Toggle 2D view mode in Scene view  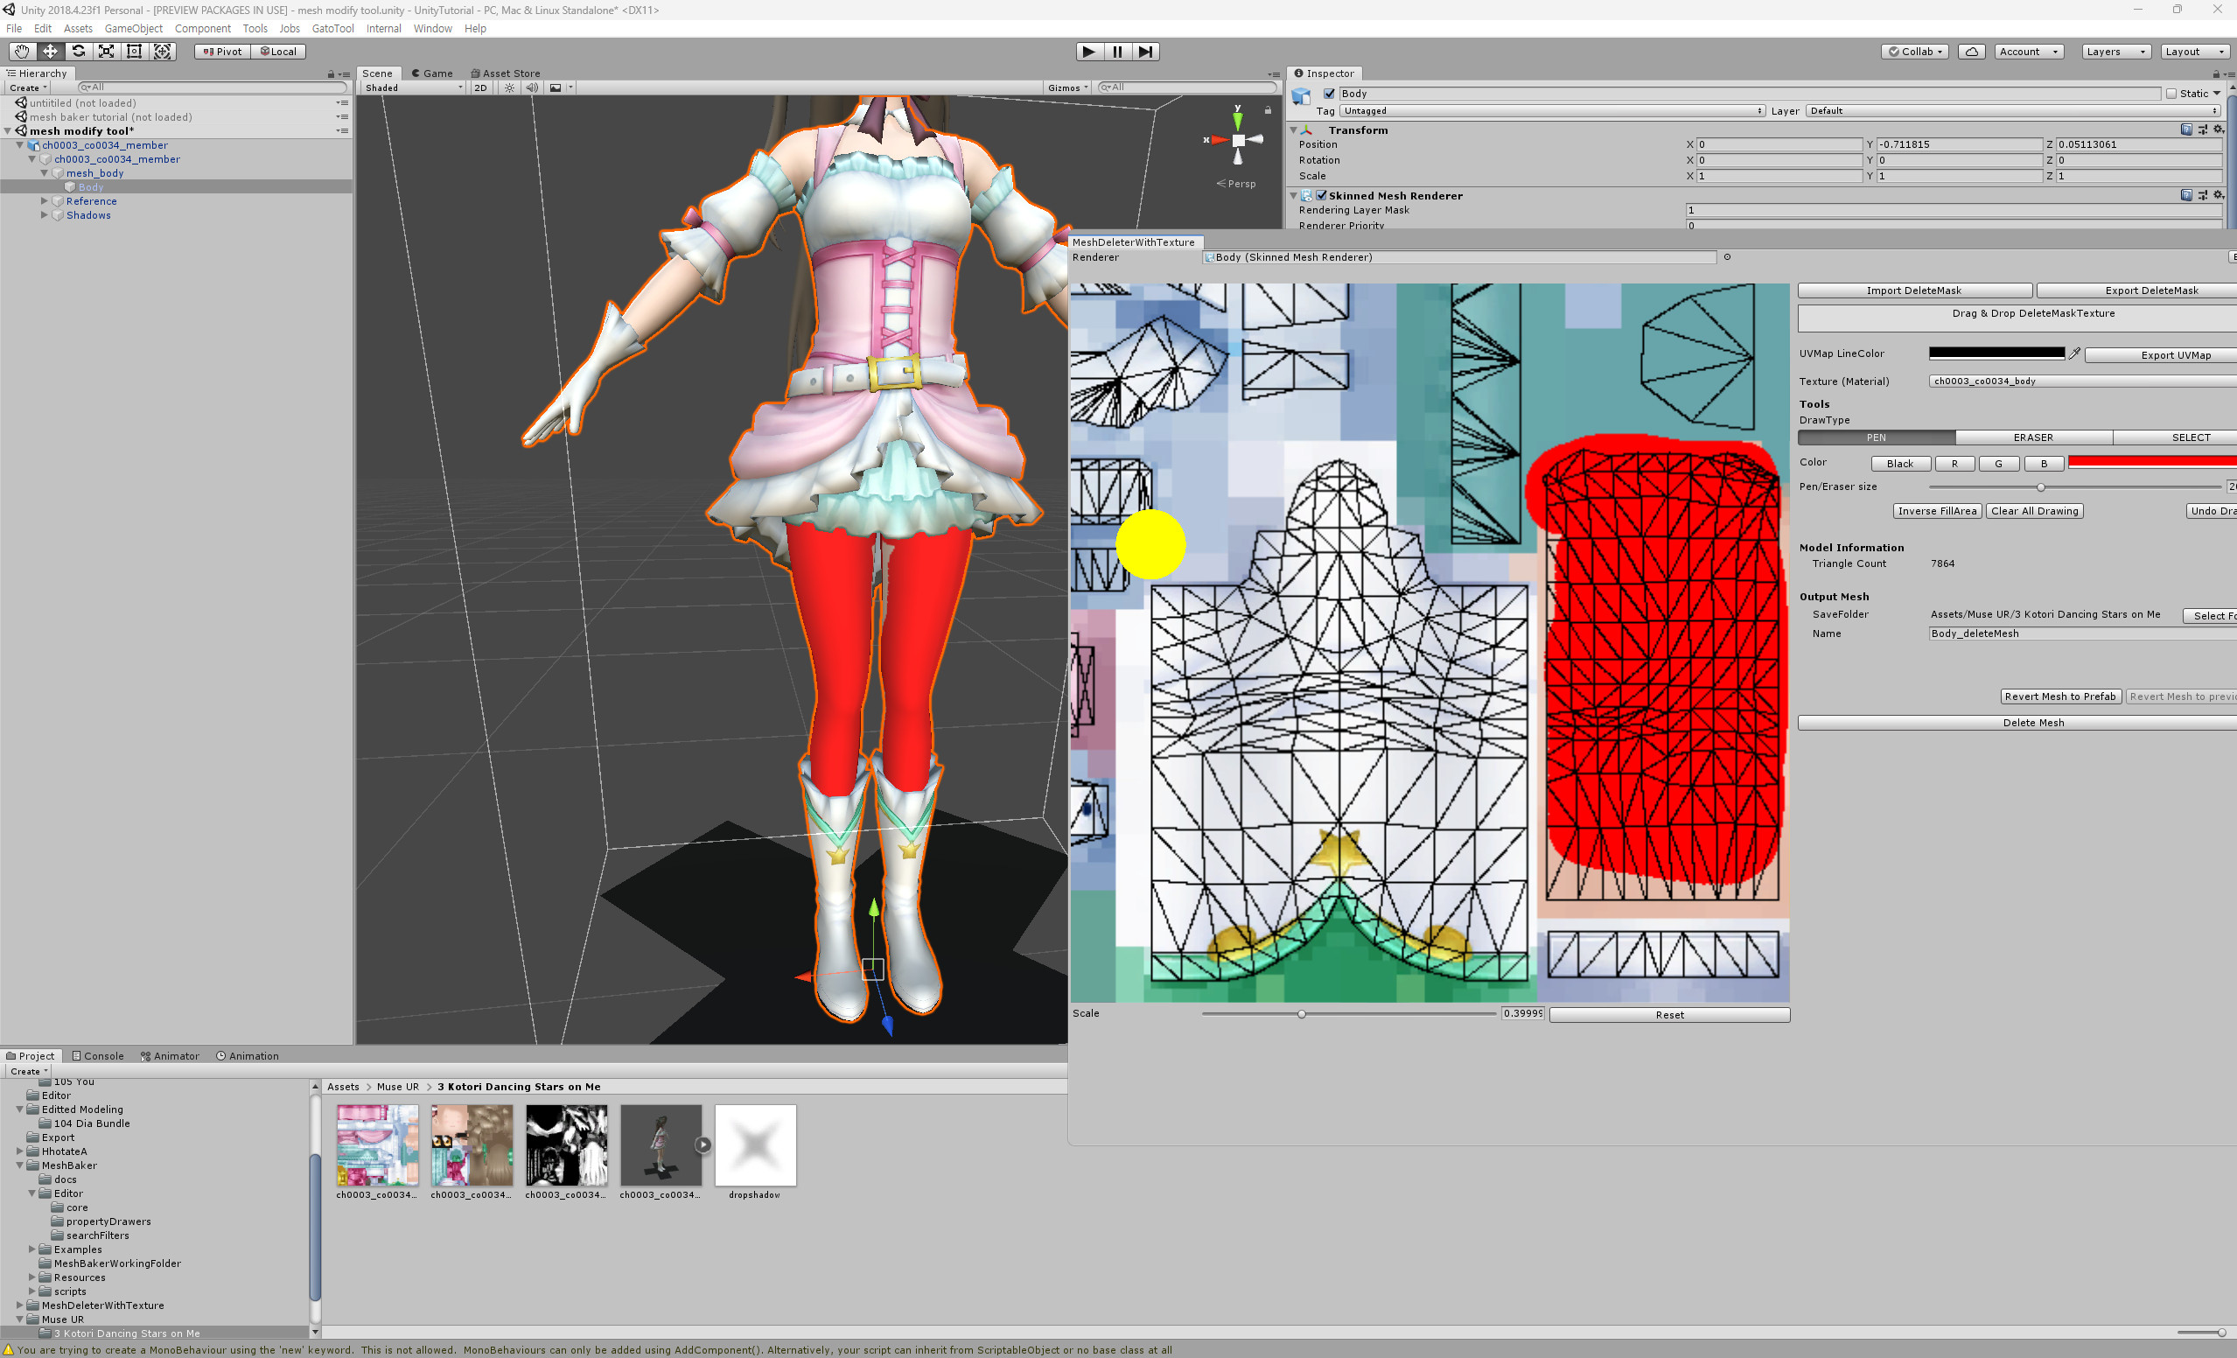click(x=480, y=87)
